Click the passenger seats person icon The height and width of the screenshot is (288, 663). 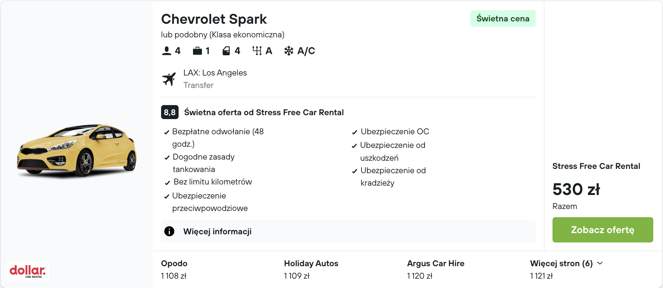coord(167,51)
